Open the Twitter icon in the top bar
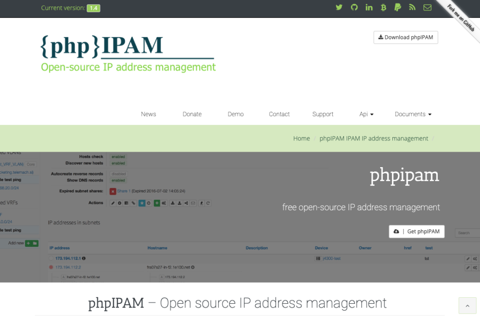Viewport: 480px width, 316px height. (339, 7)
